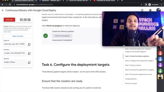Click the Ensure that the clusters are ready heading
Screen dimensions: 164x92
62,81
